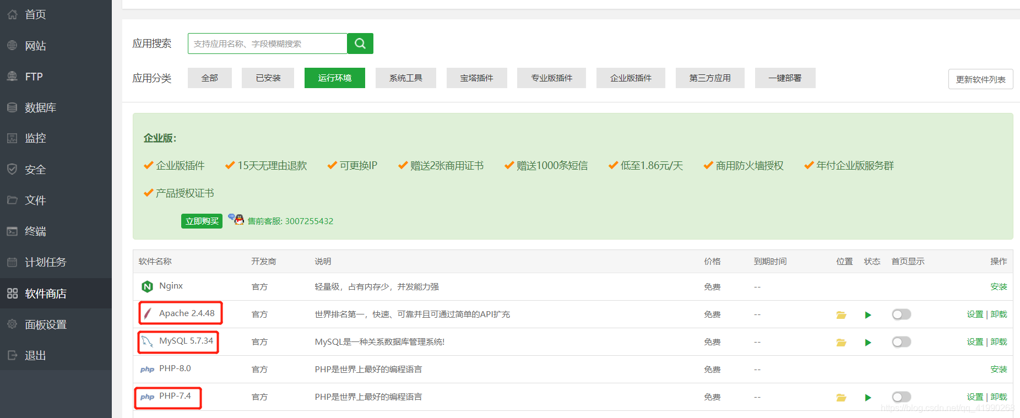
Task: Select the 软件商店 label in sidebar
Action: pos(46,294)
